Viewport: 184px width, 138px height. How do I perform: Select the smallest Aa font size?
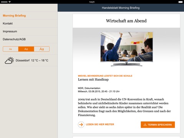point(11,49)
